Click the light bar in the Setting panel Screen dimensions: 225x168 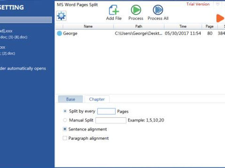coord(26,20)
